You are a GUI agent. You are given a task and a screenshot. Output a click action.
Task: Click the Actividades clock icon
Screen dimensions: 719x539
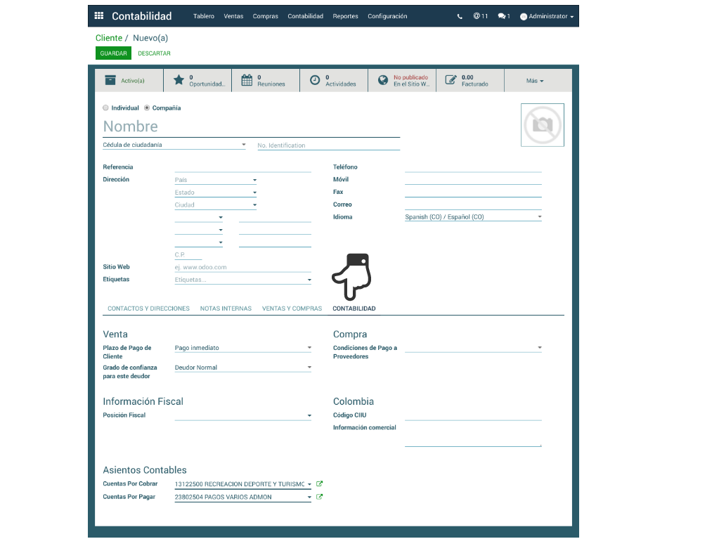click(315, 80)
